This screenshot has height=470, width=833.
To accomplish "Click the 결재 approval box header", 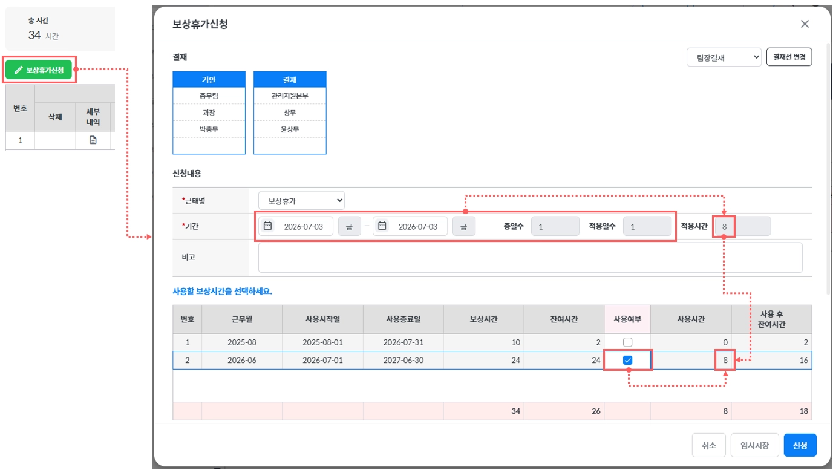I will (x=290, y=80).
